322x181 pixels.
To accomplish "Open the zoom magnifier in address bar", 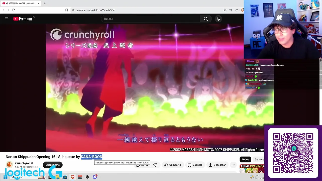I will tap(231, 10).
